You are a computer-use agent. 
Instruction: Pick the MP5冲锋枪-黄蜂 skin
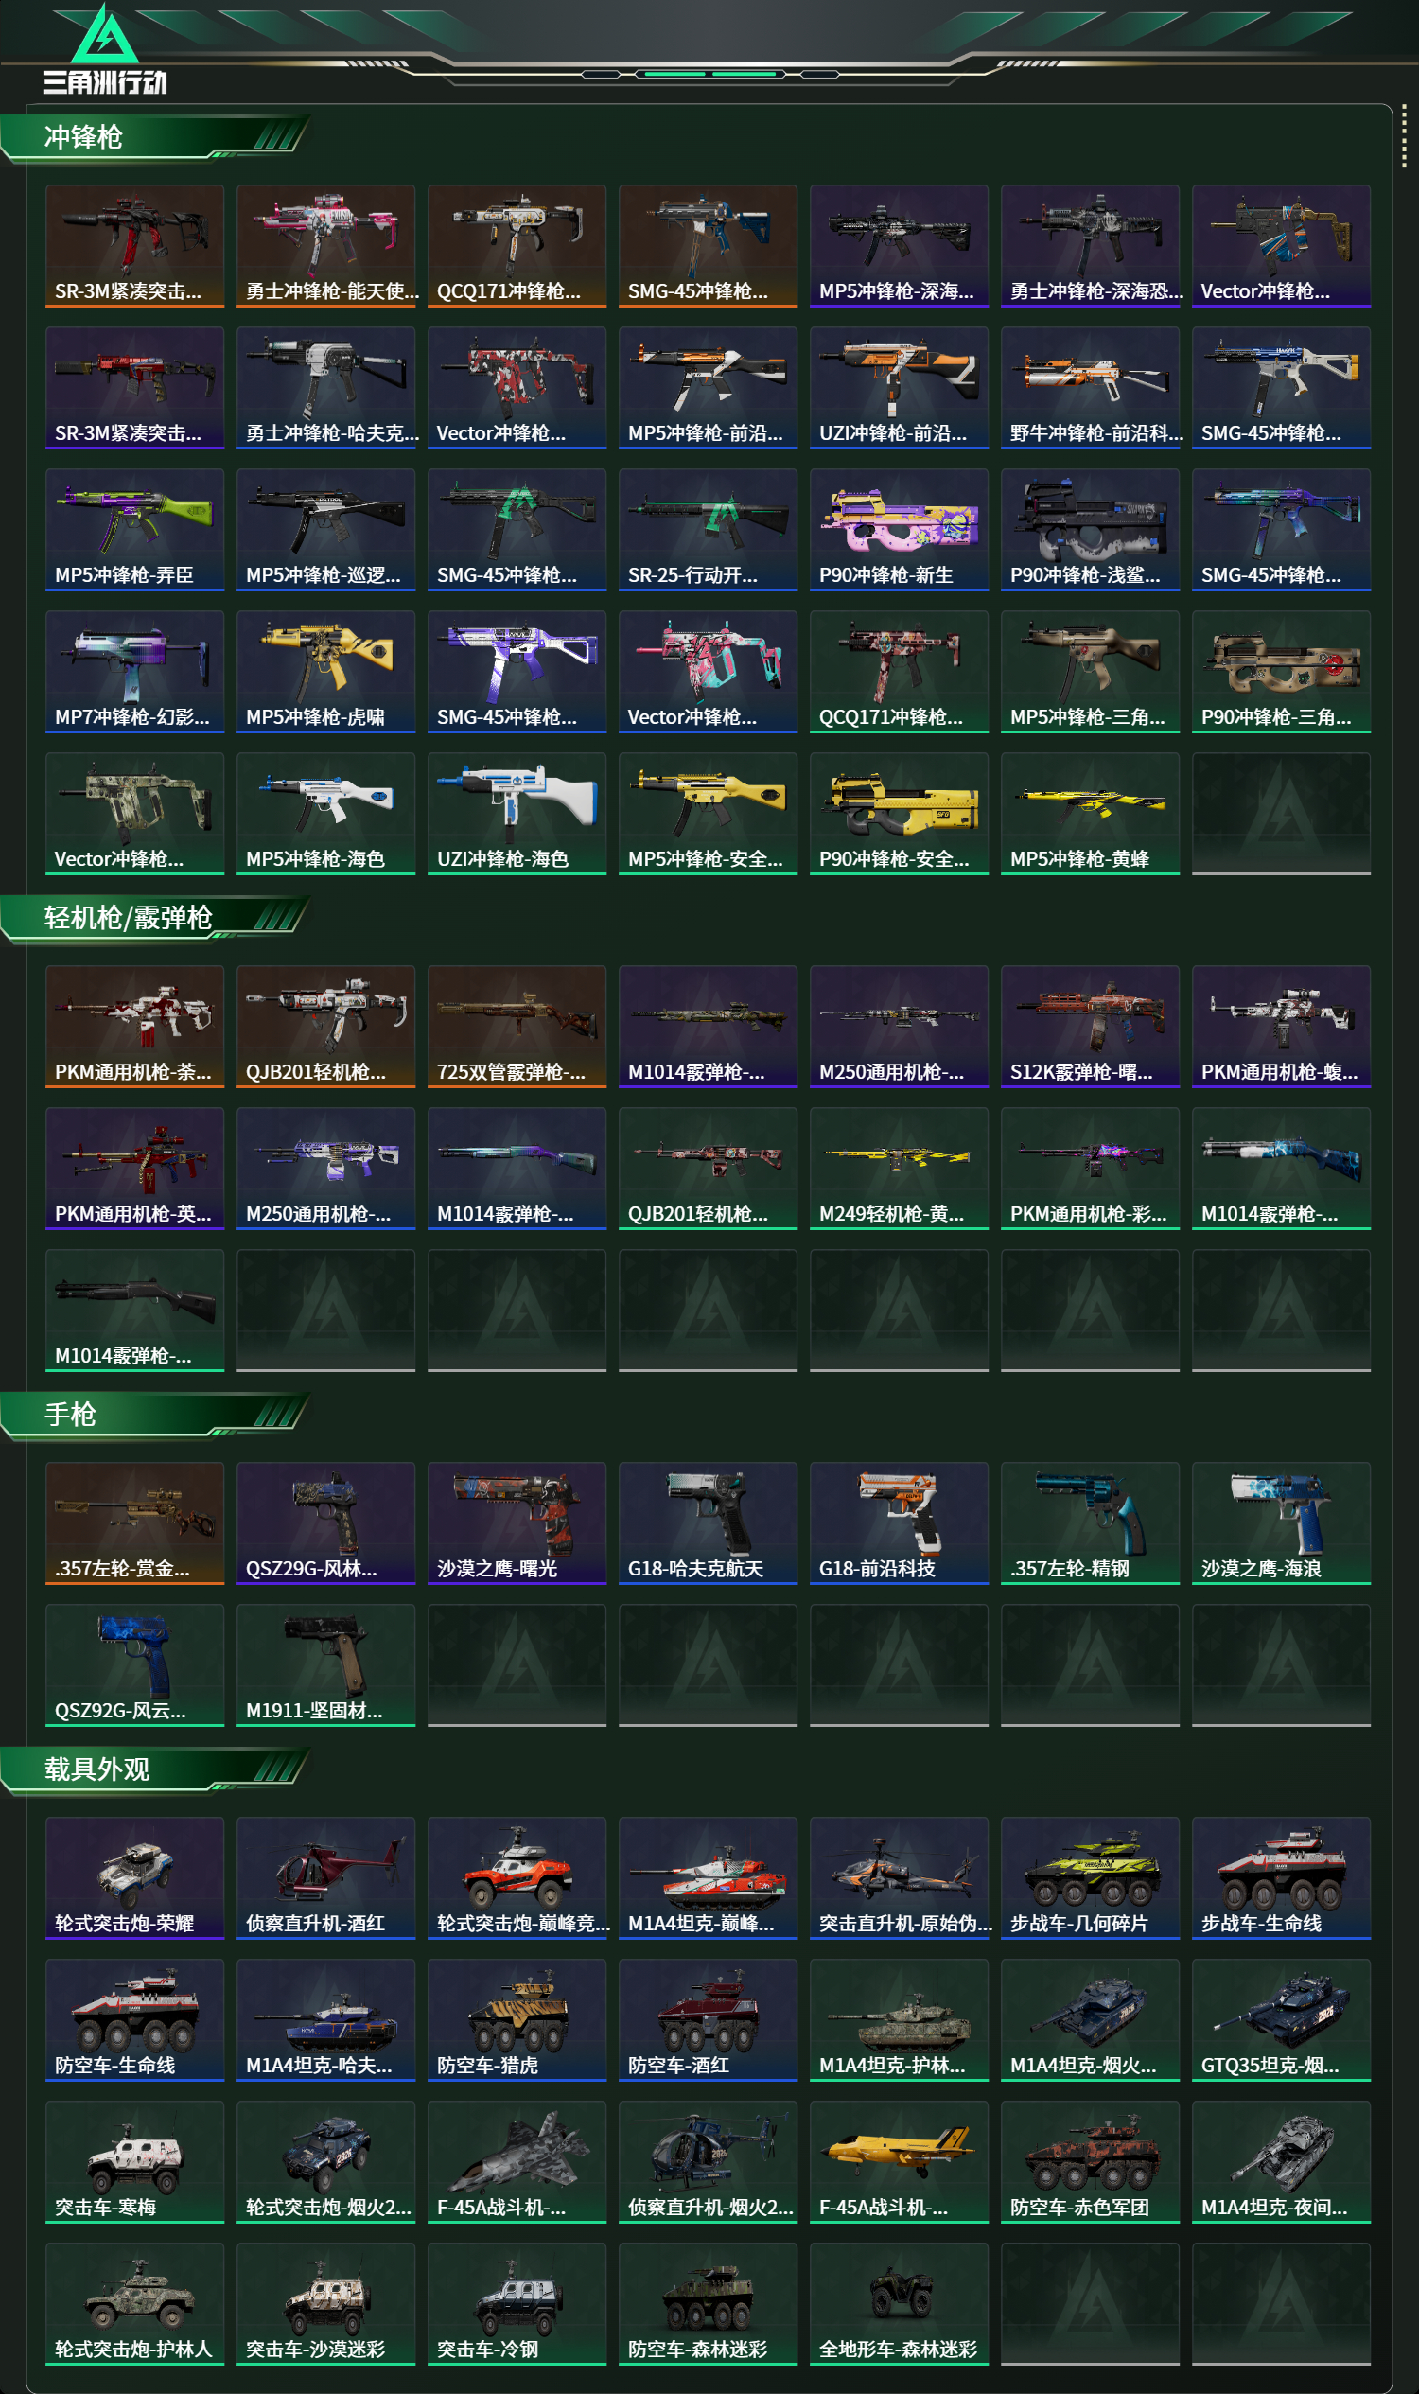[1090, 813]
